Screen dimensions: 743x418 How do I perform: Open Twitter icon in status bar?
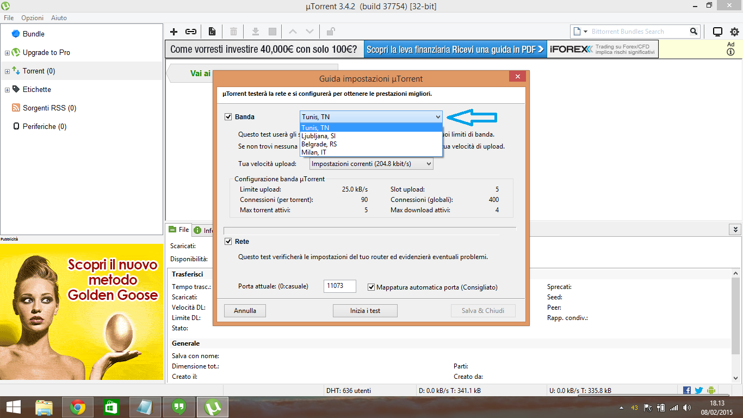tap(699, 390)
